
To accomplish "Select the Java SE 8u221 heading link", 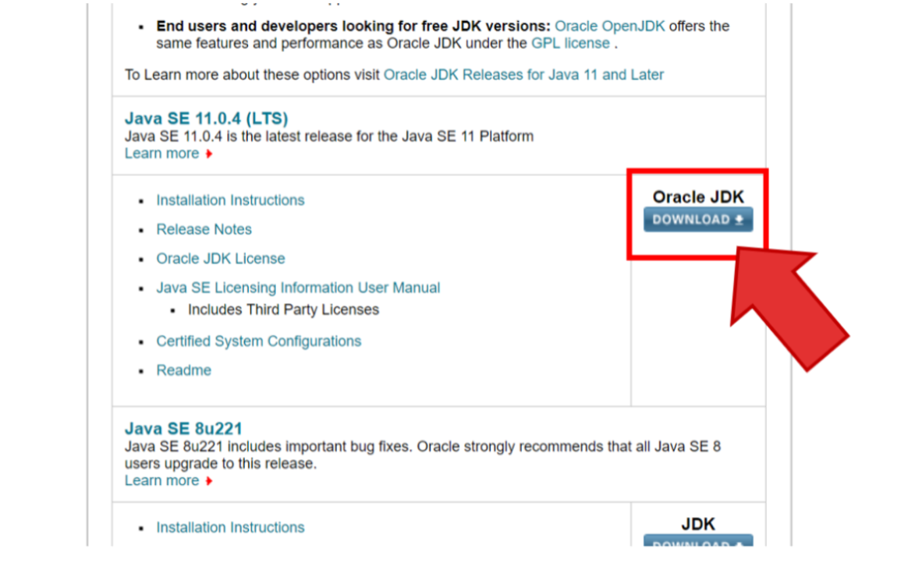I will (183, 429).
